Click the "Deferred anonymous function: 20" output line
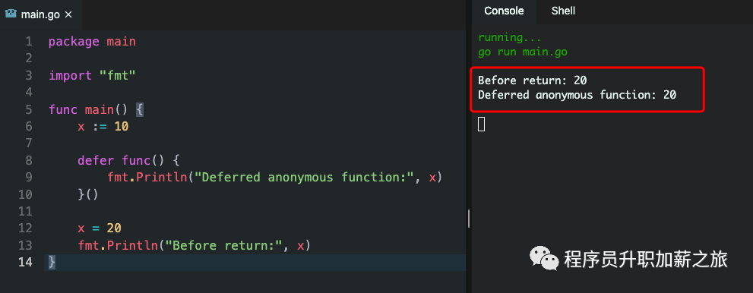The height and width of the screenshot is (293, 753). point(577,95)
